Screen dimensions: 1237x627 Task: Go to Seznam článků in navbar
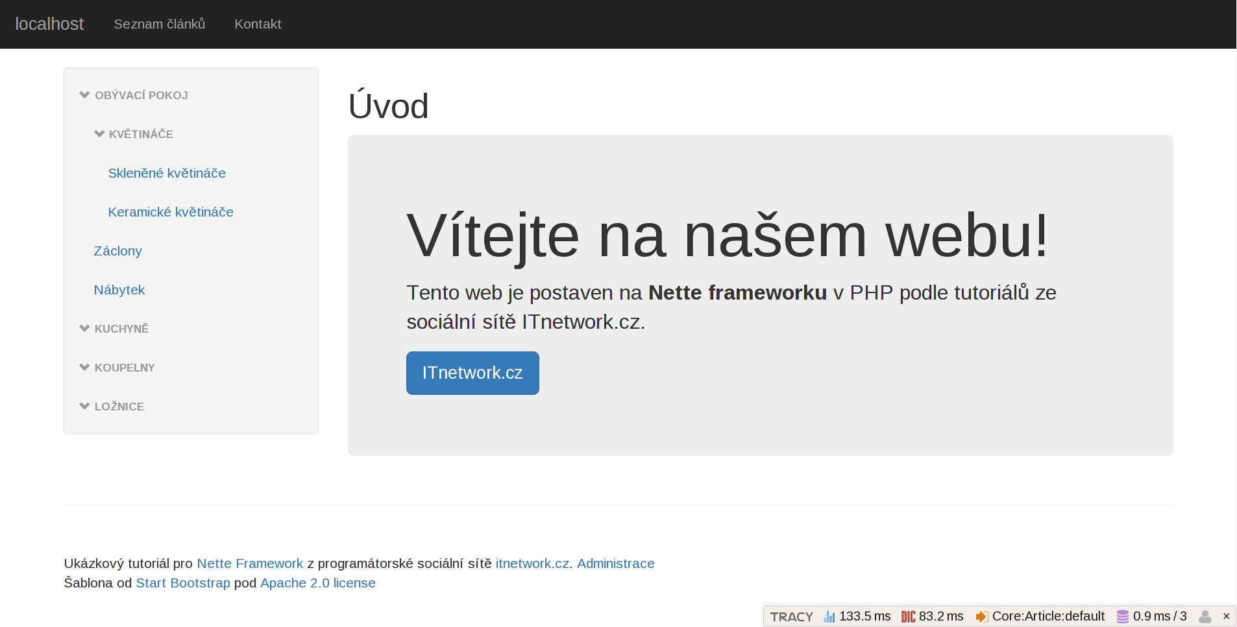(160, 24)
